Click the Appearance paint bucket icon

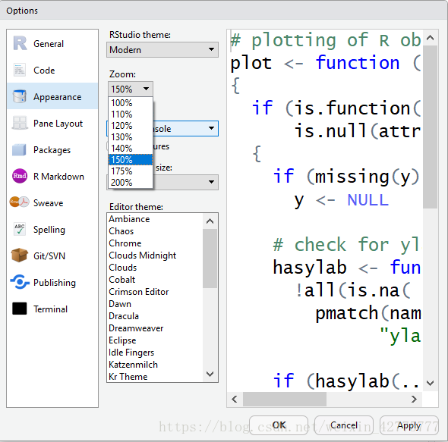(20, 96)
